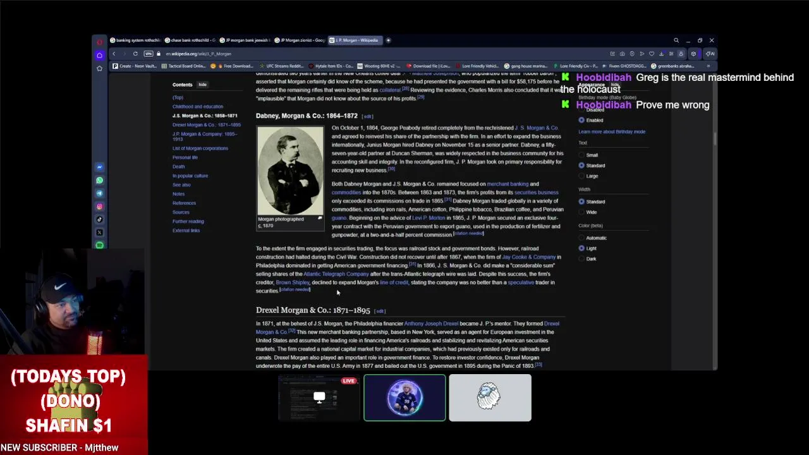Click the purple home workspace sidebar icon
Viewport: 809px width, 455px height.
[x=99, y=55]
